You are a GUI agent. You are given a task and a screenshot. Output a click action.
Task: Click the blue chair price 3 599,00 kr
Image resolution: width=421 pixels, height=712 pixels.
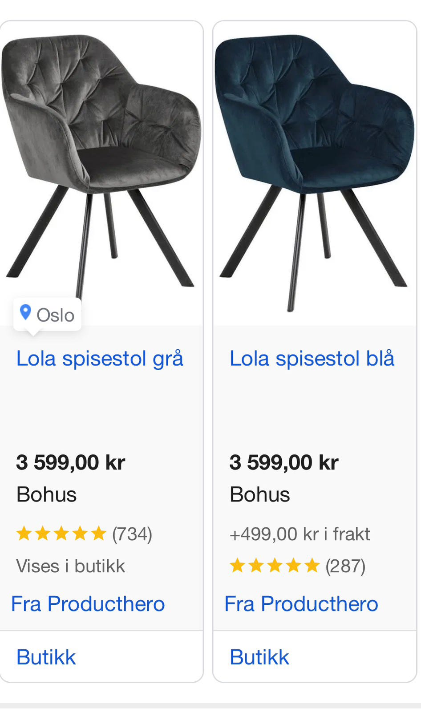pyautogui.click(x=284, y=462)
